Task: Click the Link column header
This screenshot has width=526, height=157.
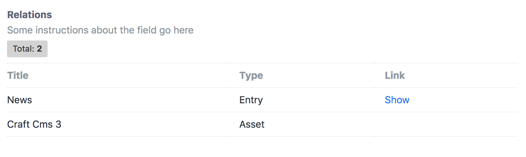Action: point(395,75)
